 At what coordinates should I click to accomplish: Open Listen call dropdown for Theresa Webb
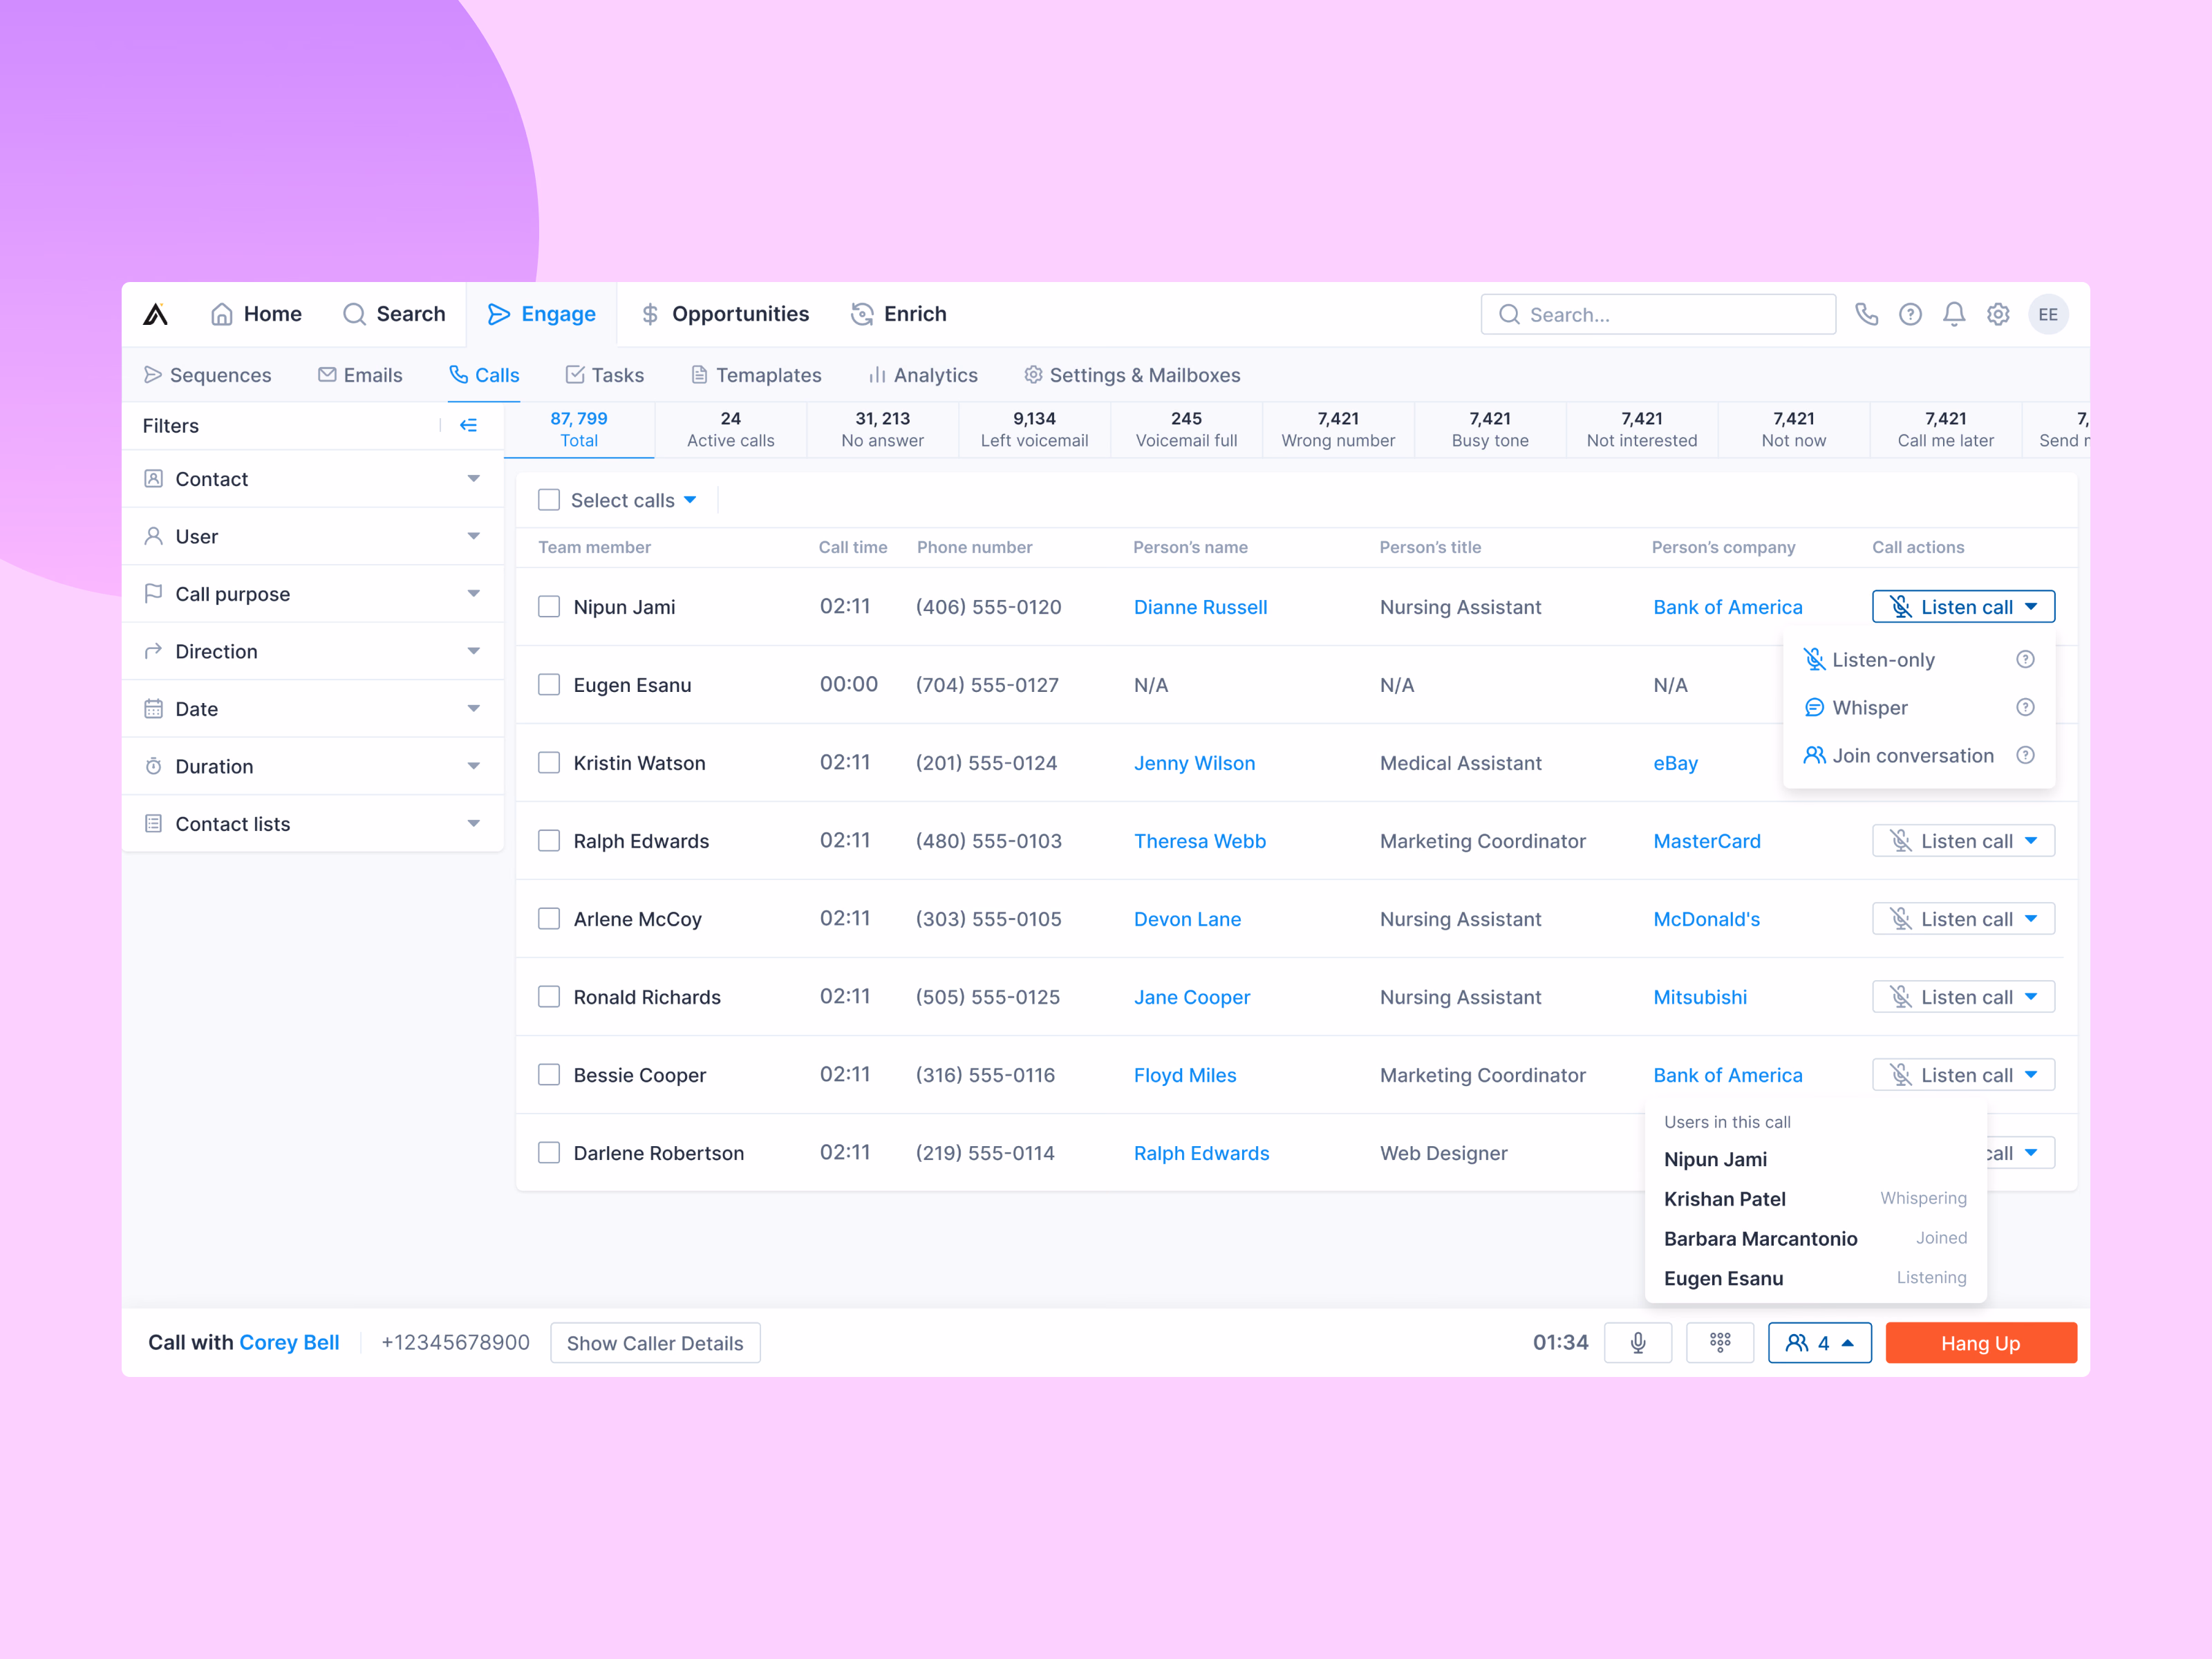click(x=1963, y=840)
